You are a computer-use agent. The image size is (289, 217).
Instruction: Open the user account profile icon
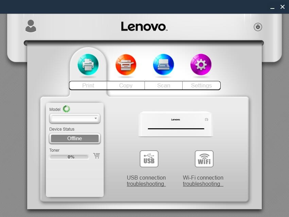(x=31, y=26)
